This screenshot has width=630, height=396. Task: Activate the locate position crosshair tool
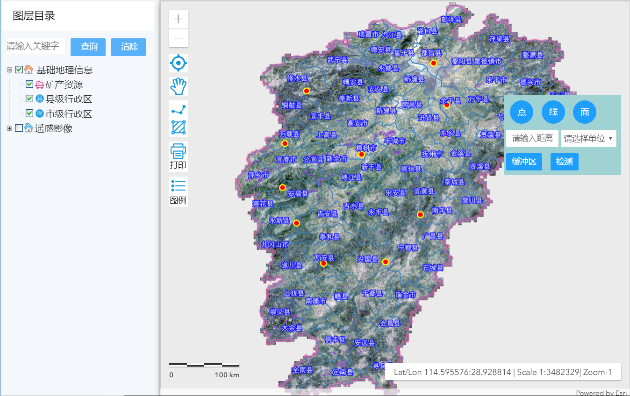click(178, 63)
